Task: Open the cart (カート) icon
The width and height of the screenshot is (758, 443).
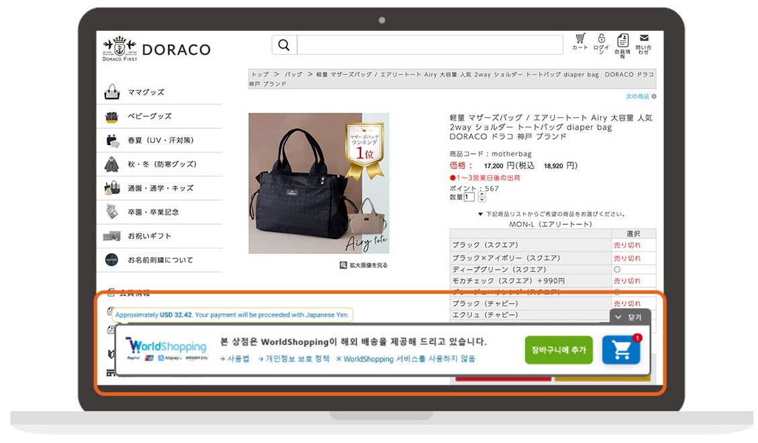Action: click(x=580, y=42)
